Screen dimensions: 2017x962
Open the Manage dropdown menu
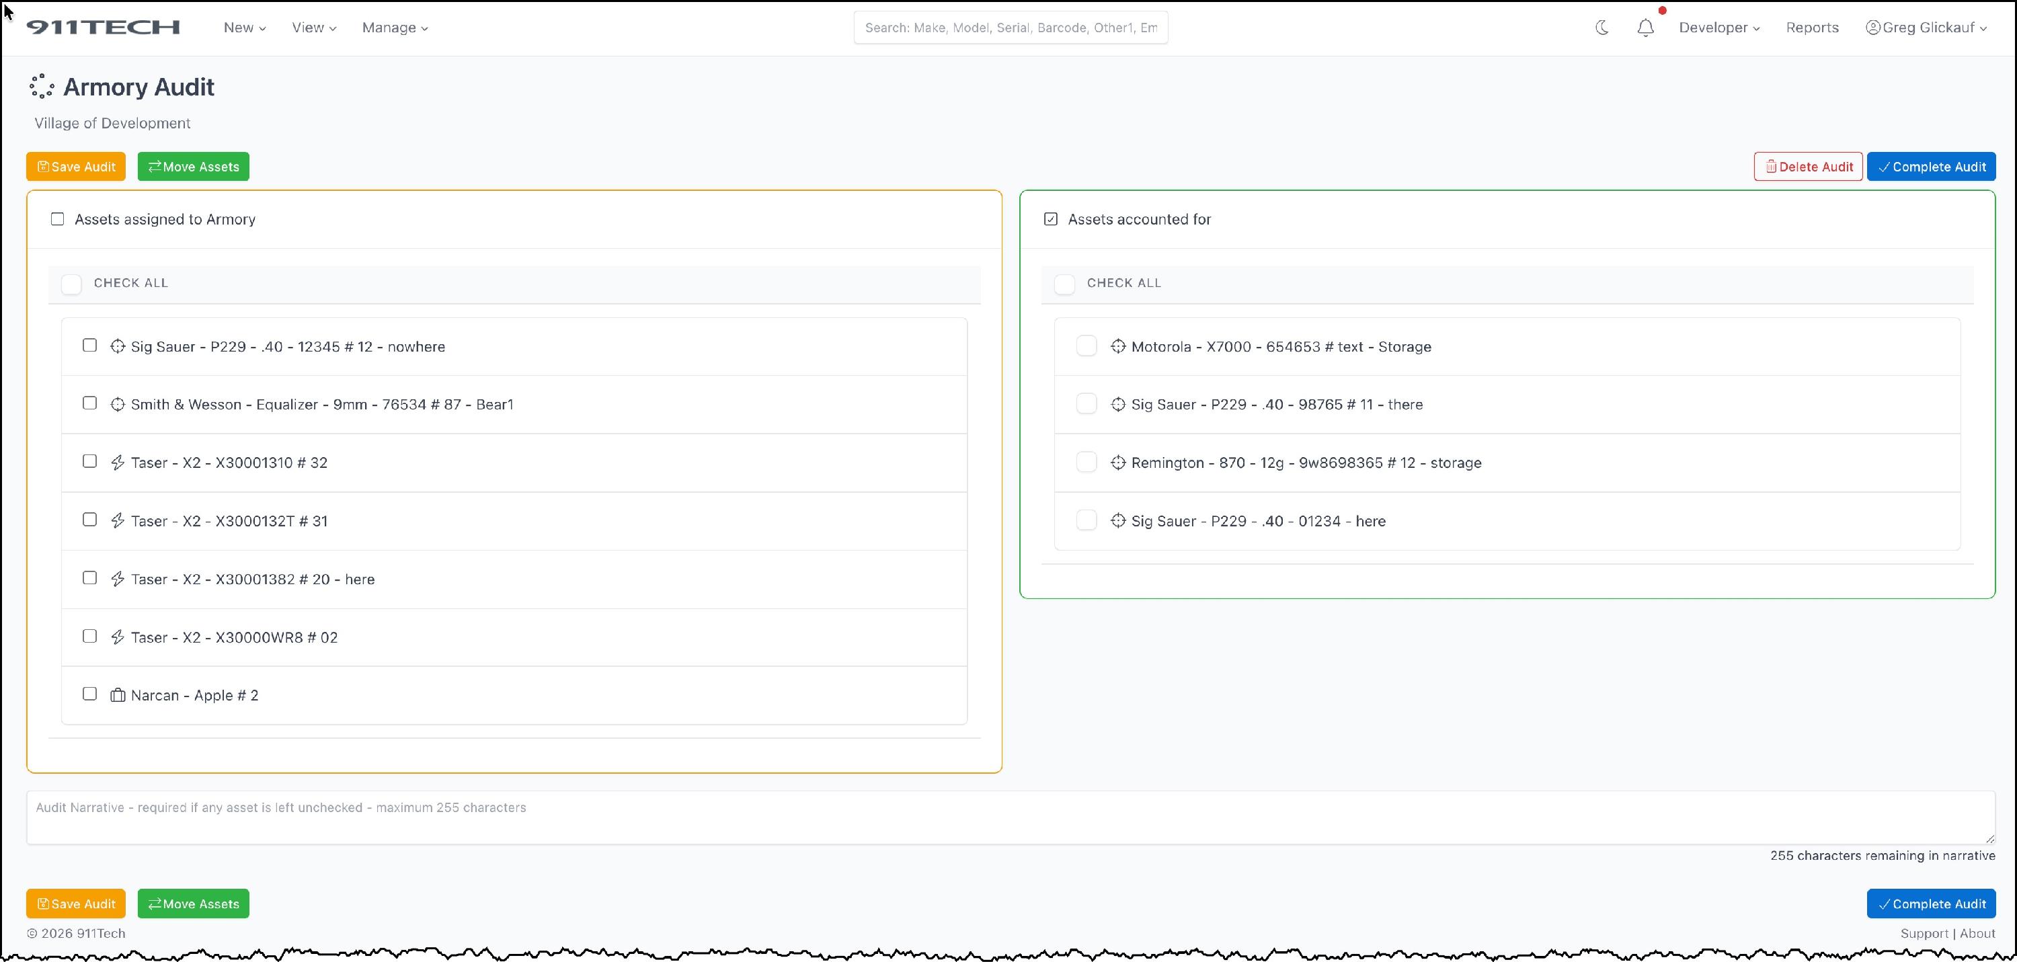[x=395, y=28]
